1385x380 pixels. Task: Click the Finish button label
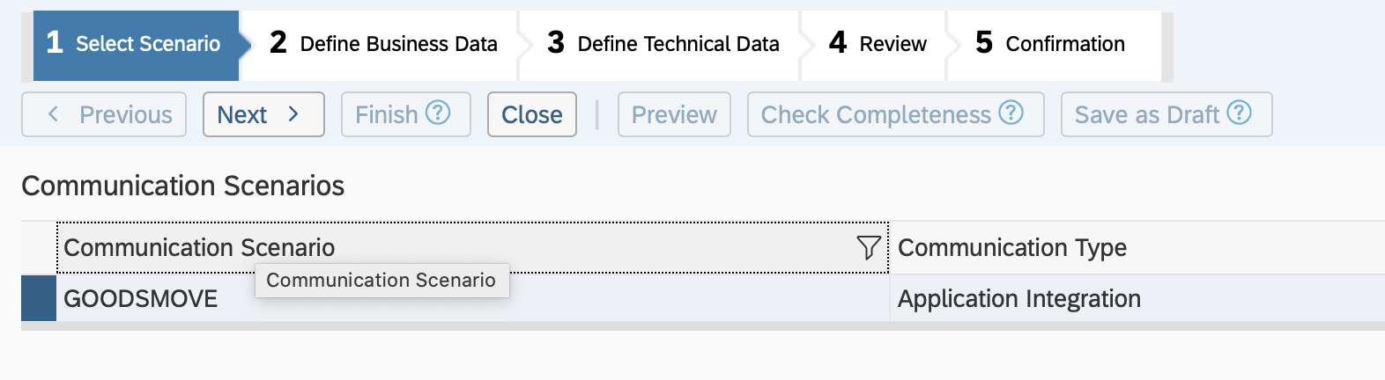[x=387, y=114]
